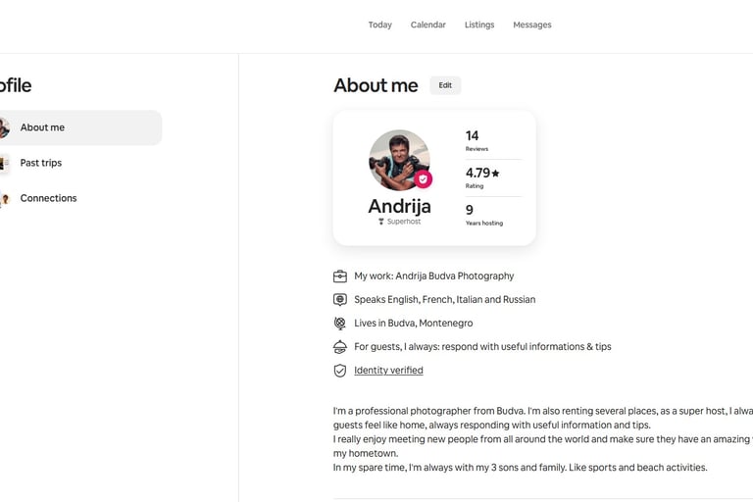
Task: Click the briefcase icon next to My work
Action: coord(340,276)
